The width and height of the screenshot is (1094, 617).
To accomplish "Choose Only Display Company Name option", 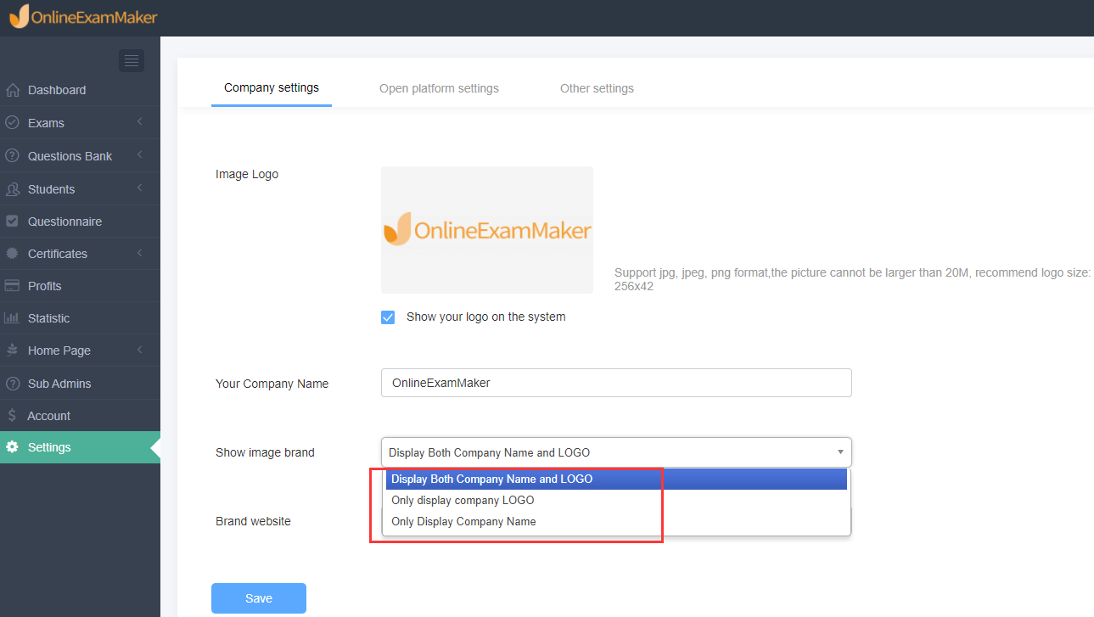I will click(616, 522).
